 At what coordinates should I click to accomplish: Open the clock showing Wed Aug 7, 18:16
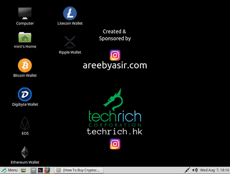click(x=214, y=170)
